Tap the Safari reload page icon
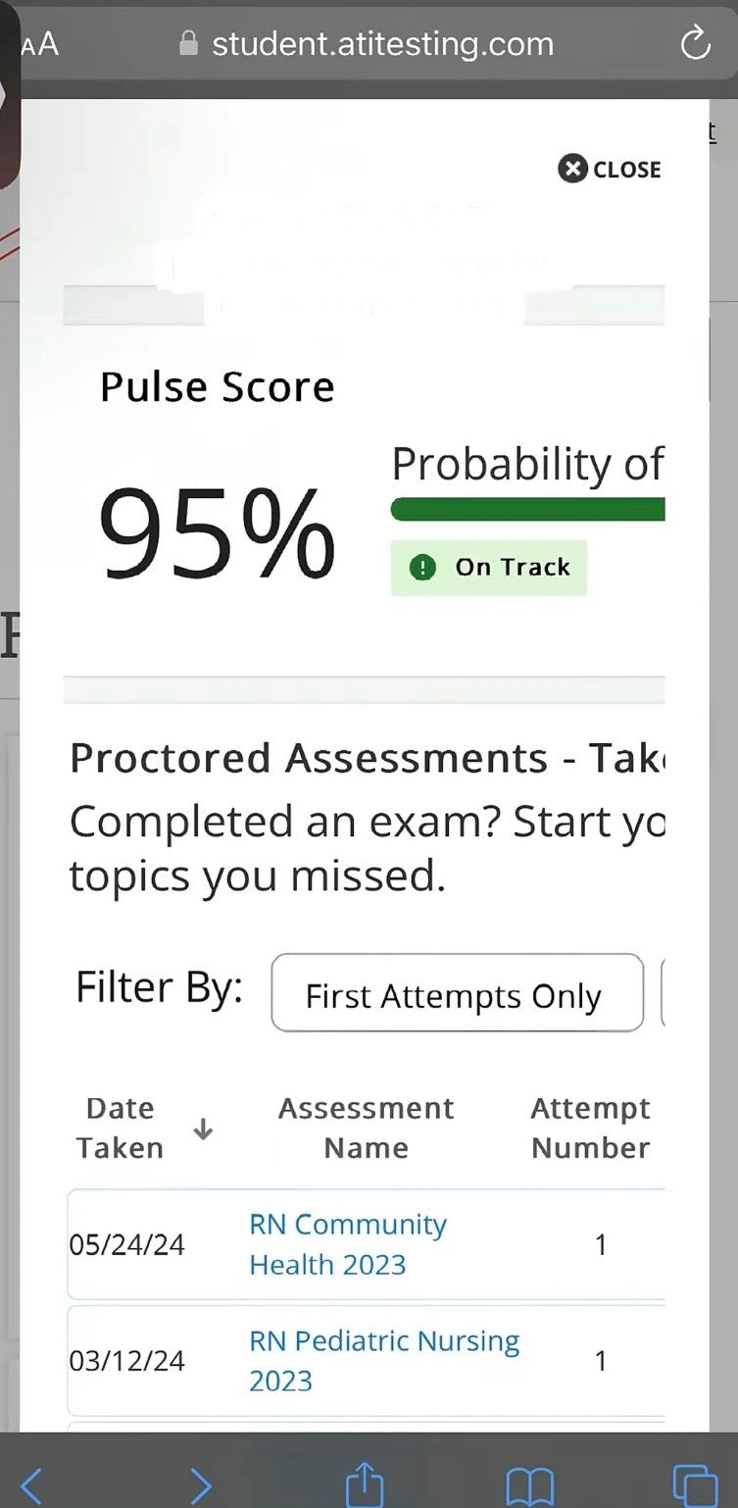Image resolution: width=738 pixels, height=1508 pixels. [x=695, y=43]
